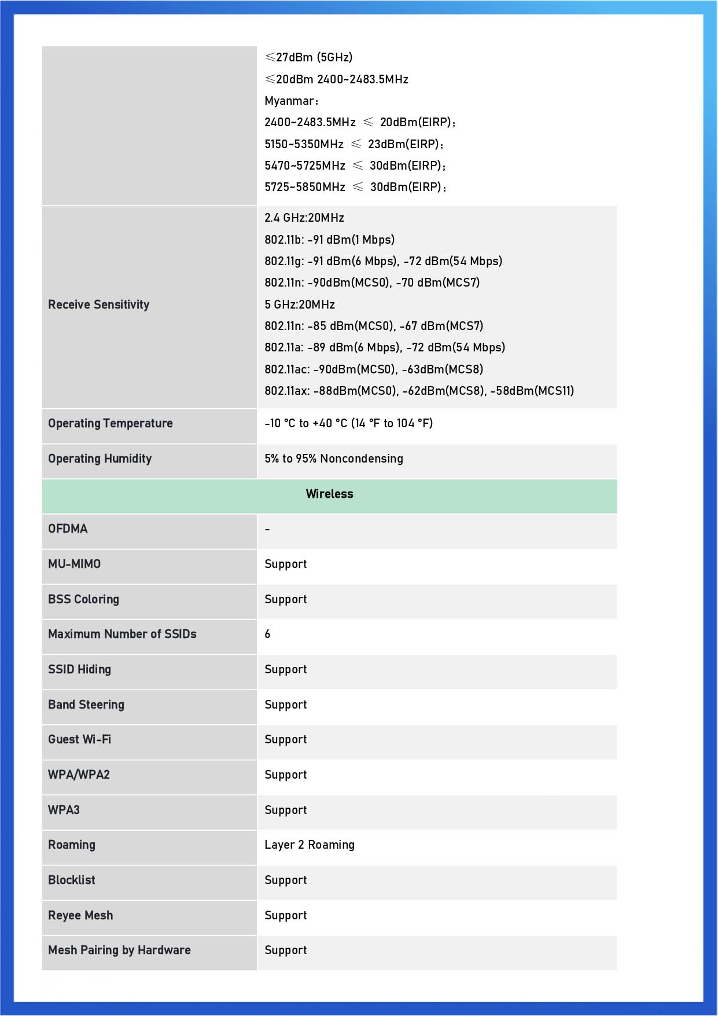Screen dimensions: 718x1016
Task: Select "Support" in the Band Steering row
Action: [286, 705]
